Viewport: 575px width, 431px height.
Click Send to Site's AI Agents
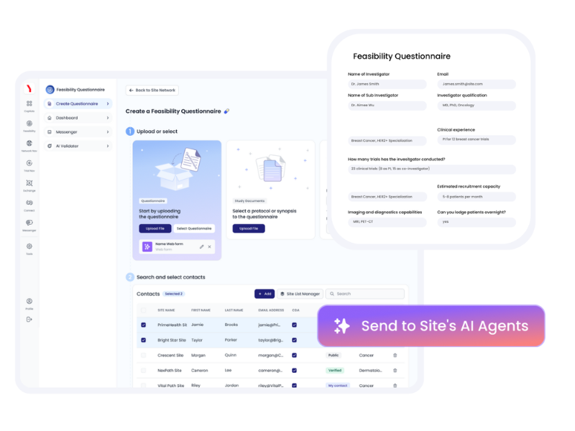click(431, 326)
